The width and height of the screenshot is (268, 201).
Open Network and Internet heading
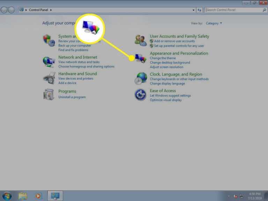point(77,57)
